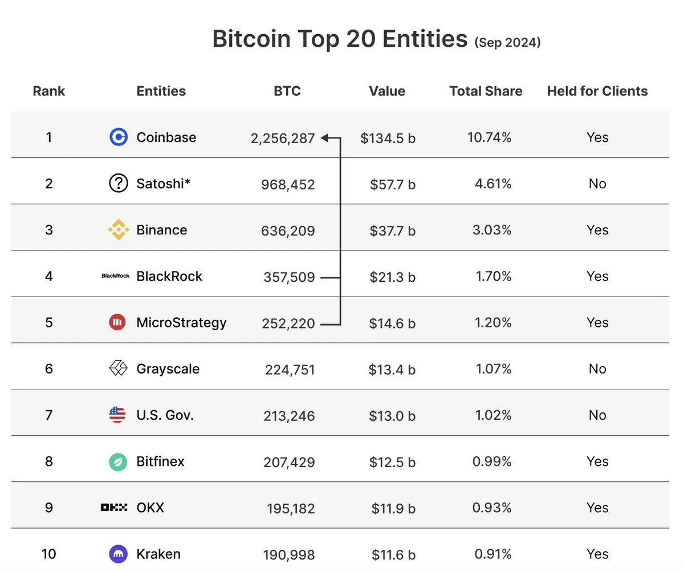Click the Total Share column header

(x=486, y=91)
